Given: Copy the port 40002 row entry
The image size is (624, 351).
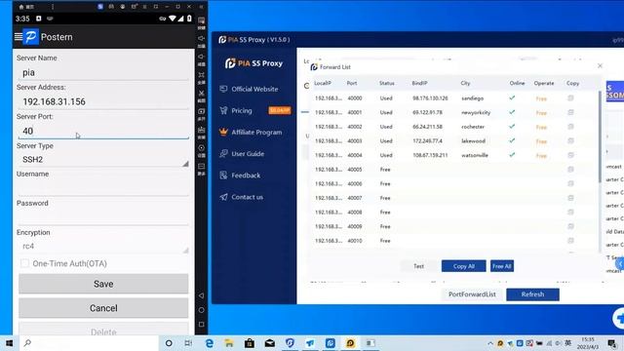Looking at the screenshot, I should (570, 127).
